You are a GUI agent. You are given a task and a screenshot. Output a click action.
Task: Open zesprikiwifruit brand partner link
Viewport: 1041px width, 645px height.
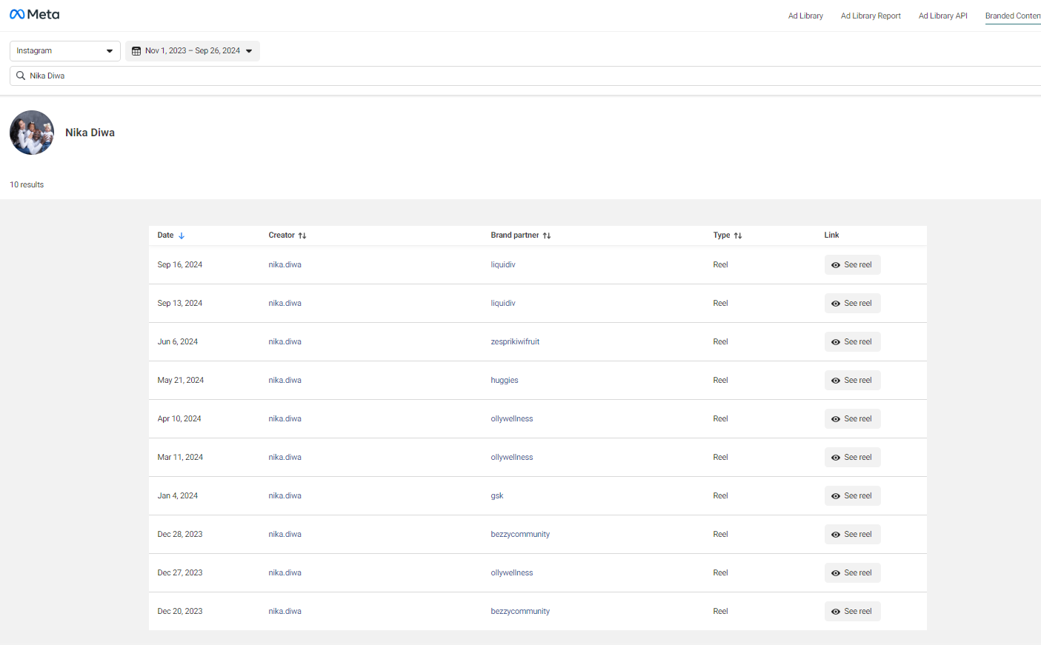pyautogui.click(x=515, y=342)
